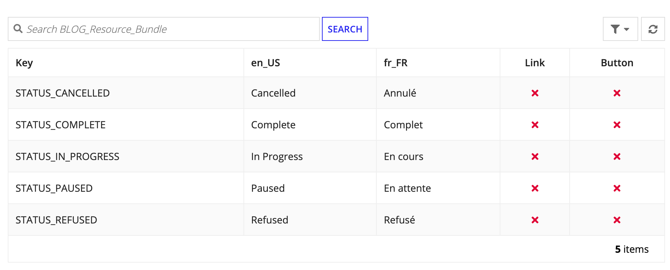Click the Button column header
The height and width of the screenshot is (270, 670).
[x=617, y=63]
